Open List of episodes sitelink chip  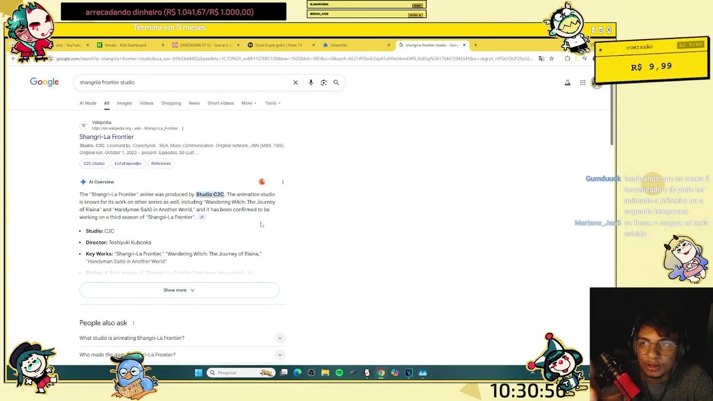(128, 164)
